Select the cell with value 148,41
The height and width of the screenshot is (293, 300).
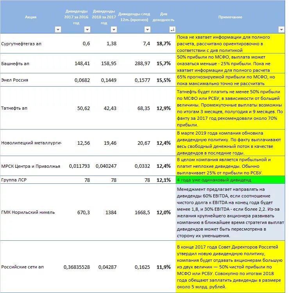[x=76, y=64]
